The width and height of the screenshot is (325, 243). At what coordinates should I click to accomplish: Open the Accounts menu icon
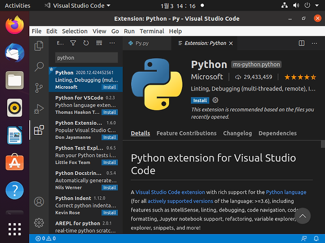39,202
